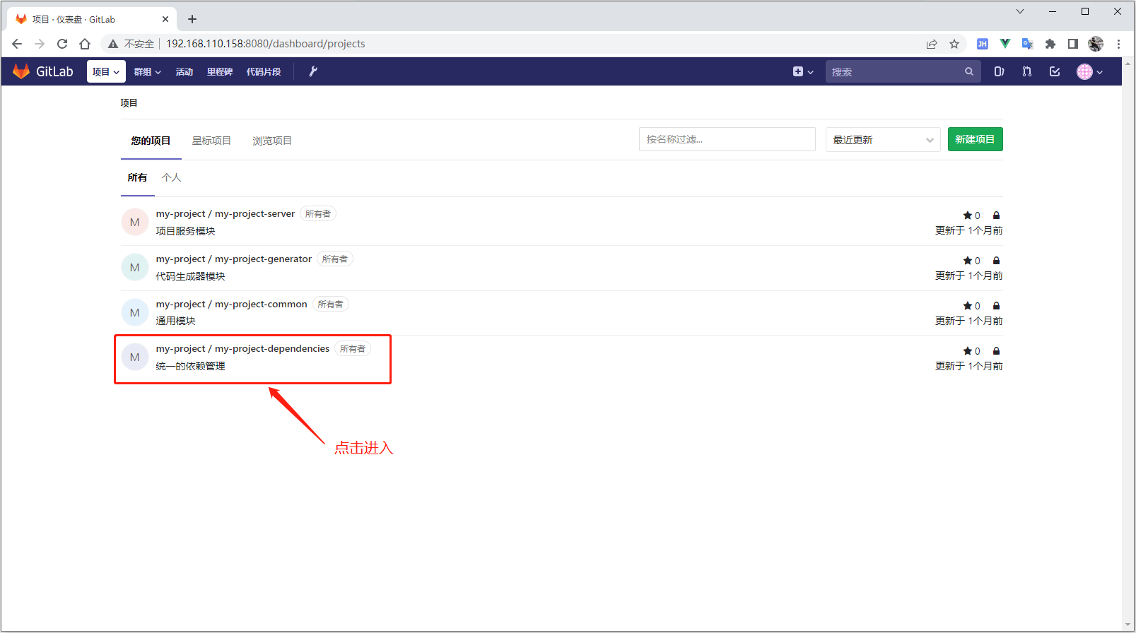Open the 里程碑 menu item
Screen dimensions: 1136x633
pyautogui.click(x=220, y=71)
